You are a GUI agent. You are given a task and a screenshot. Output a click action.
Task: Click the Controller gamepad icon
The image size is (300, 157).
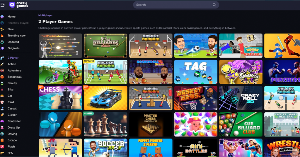coord(2,121)
